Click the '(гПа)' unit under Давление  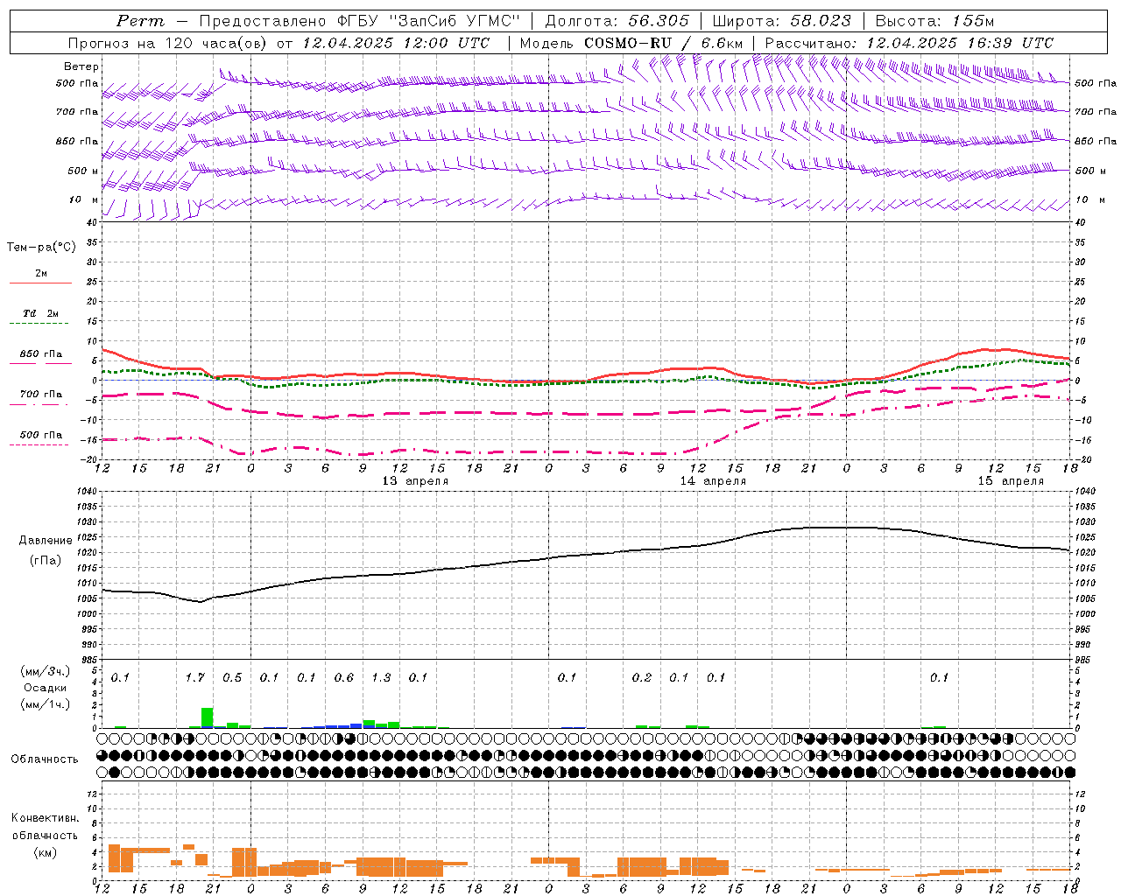pos(46,561)
